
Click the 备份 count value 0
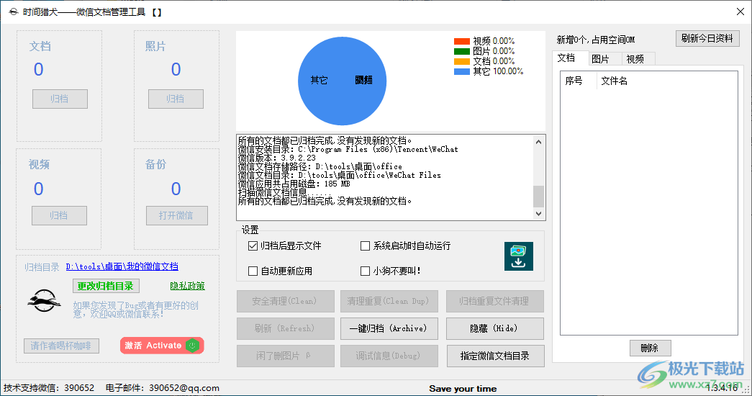[x=176, y=189]
